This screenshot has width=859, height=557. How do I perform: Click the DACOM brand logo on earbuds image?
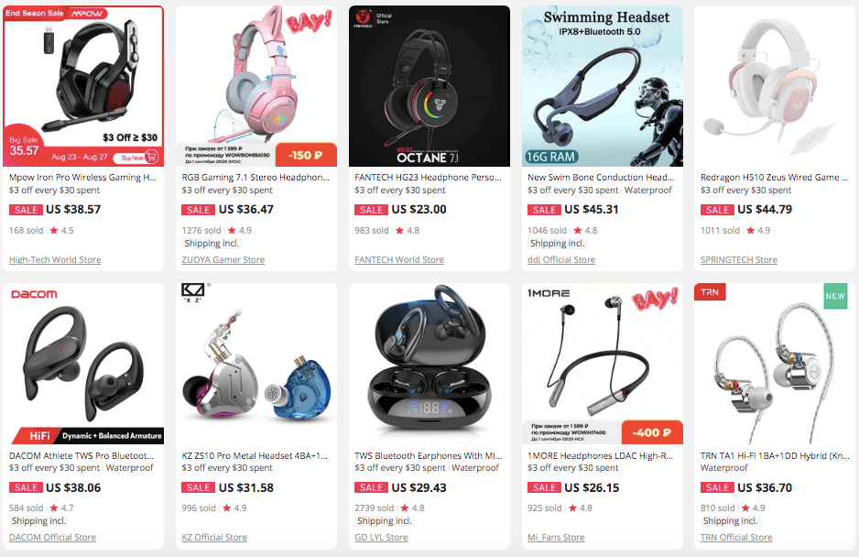click(x=34, y=294)
